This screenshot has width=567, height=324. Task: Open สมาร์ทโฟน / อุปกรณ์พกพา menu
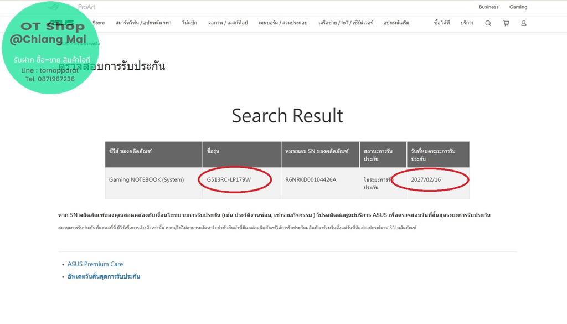pos(143,23)
